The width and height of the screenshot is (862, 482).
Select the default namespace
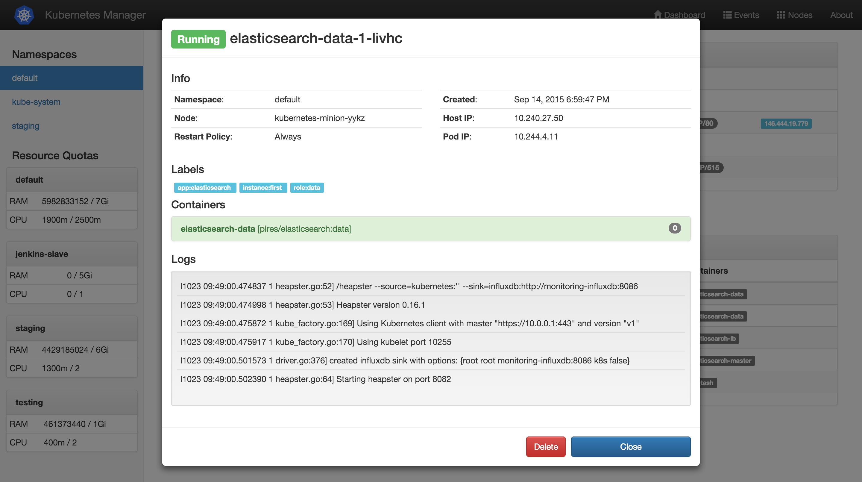[25, 78]
